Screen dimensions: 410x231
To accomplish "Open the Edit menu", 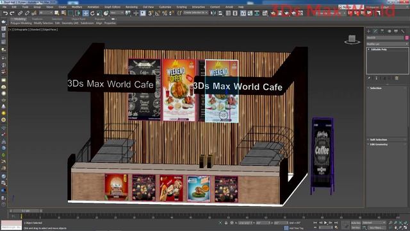I will point(14,7).
